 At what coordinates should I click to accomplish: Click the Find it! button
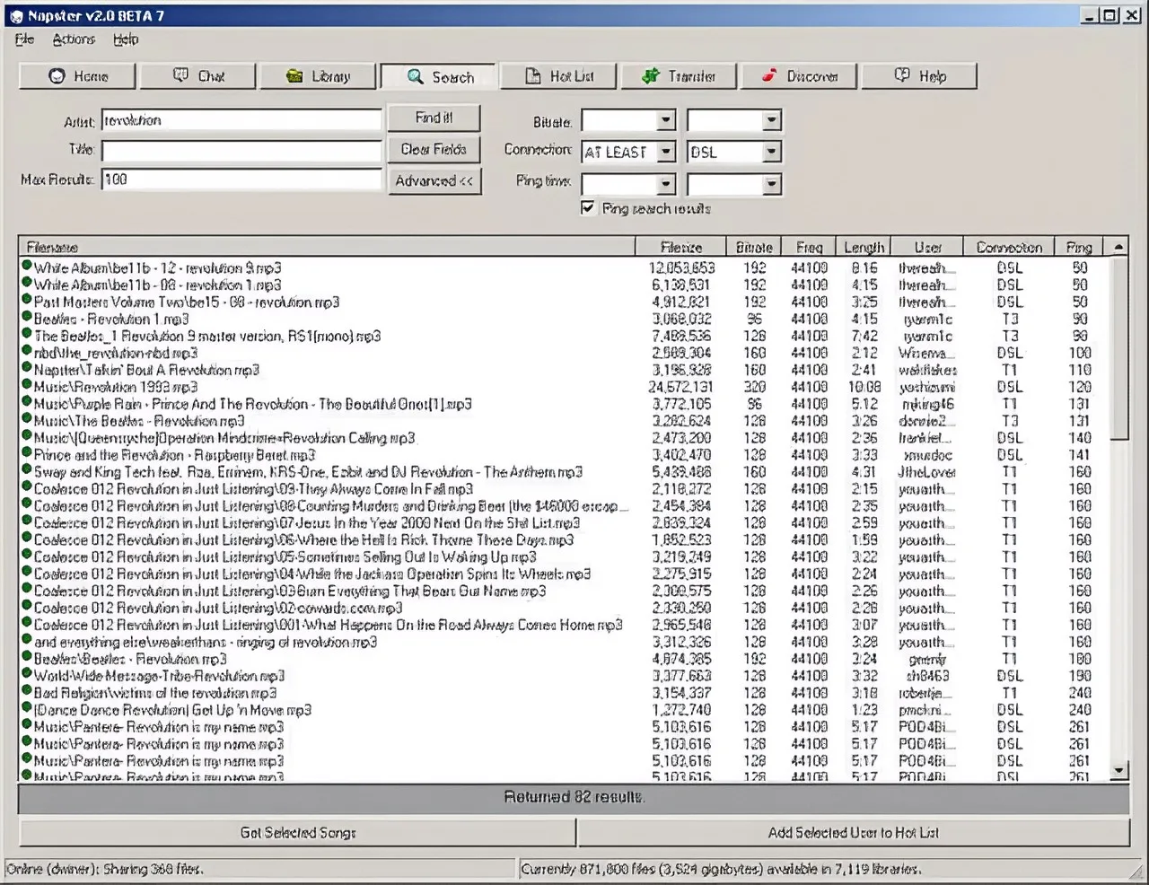[x=434, y=118]
